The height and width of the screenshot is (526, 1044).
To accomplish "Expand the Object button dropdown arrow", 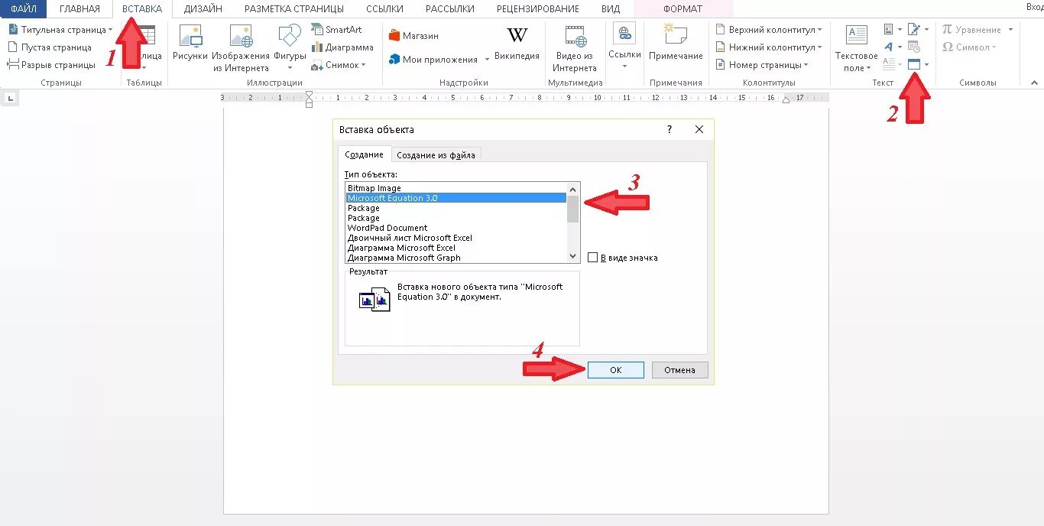I will pos(927,65).
